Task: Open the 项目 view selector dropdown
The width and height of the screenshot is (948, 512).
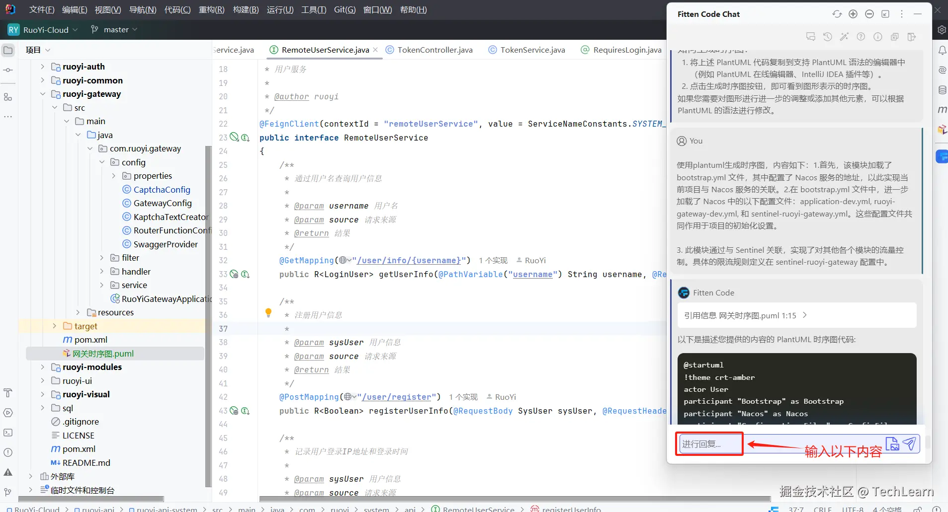Action: click(x=38, y=50)
